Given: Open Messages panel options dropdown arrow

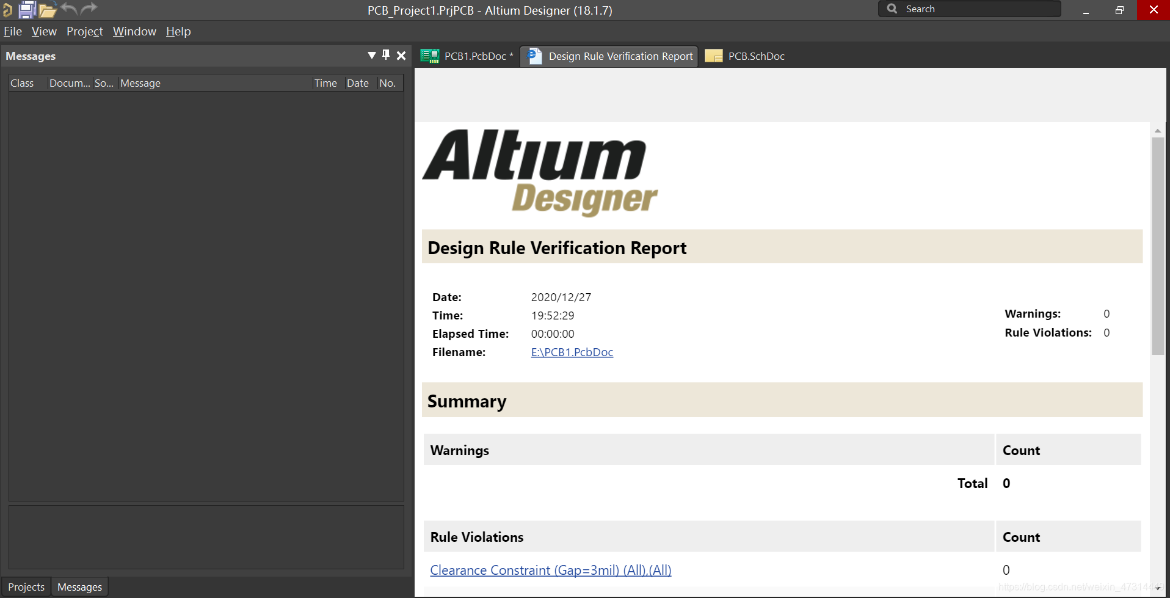Looking at the screenshot, I should point(371,56).
